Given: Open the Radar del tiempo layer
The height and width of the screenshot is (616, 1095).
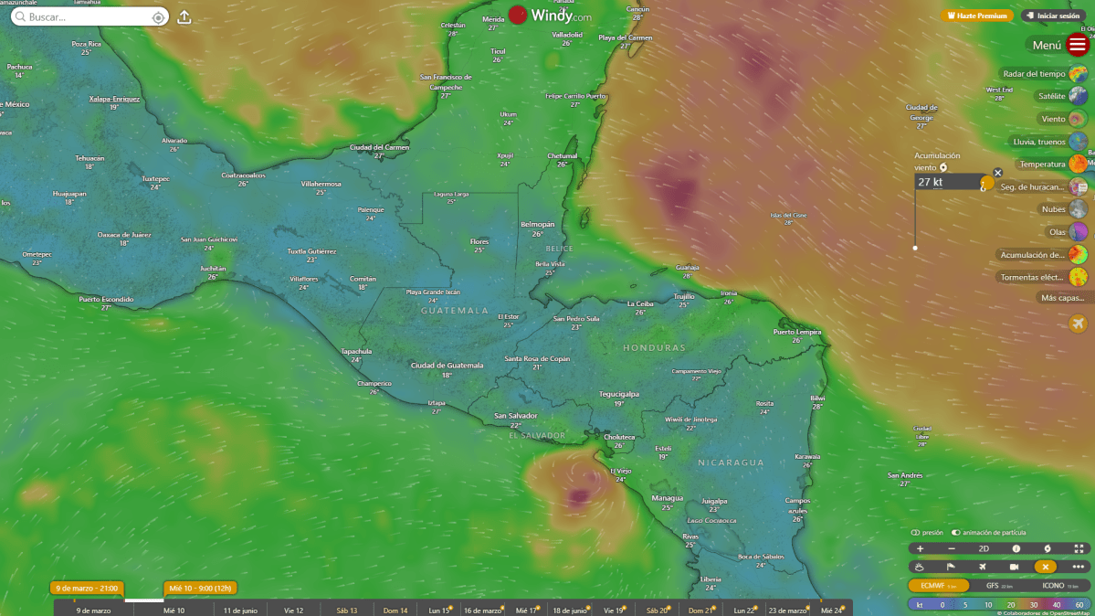Looking at the screenshot, I should [x=1044, y=73].
